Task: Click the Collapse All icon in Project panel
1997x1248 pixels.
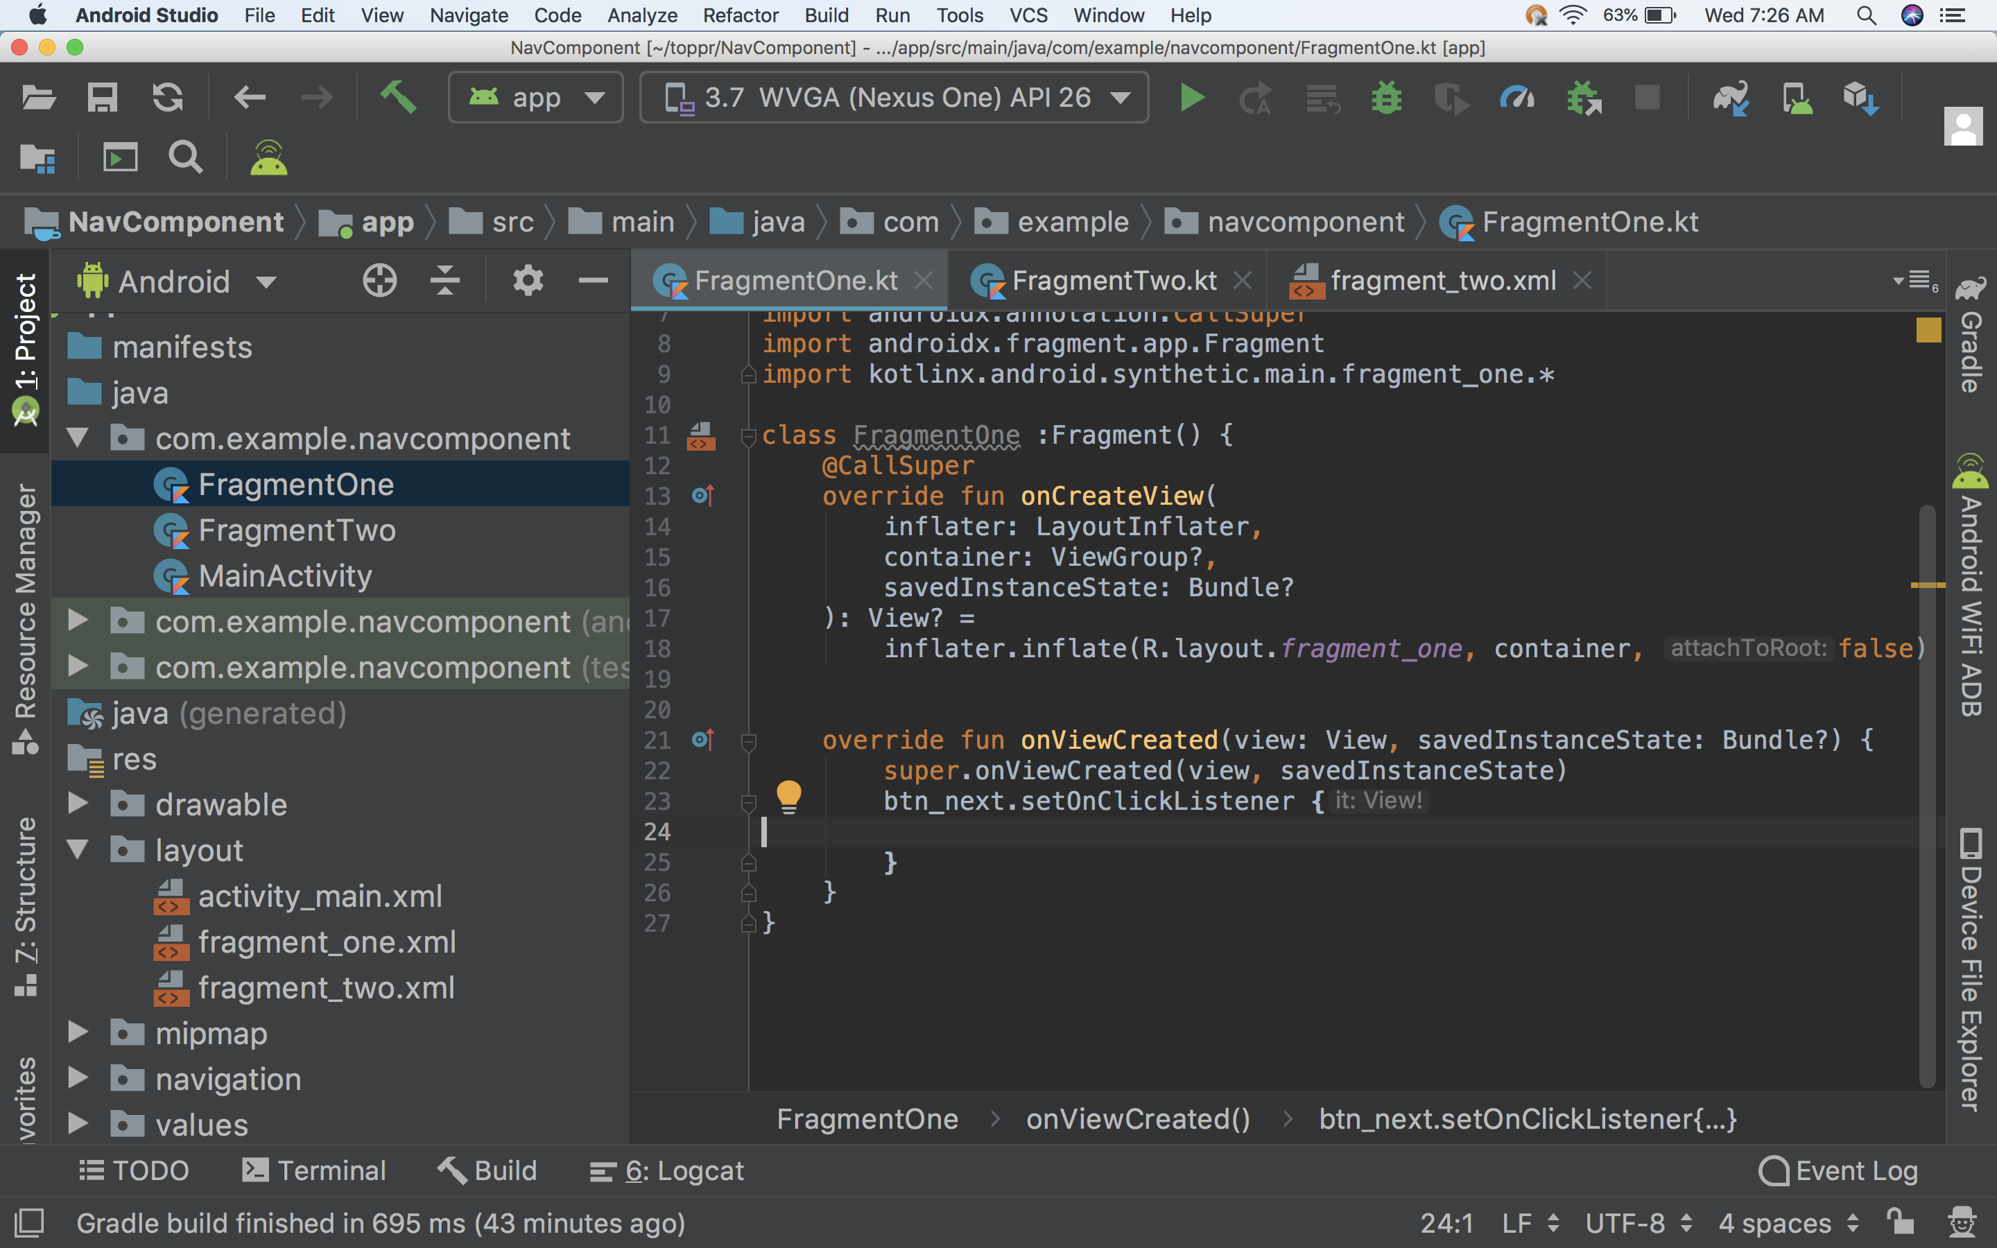Action: tap(444, 281)
